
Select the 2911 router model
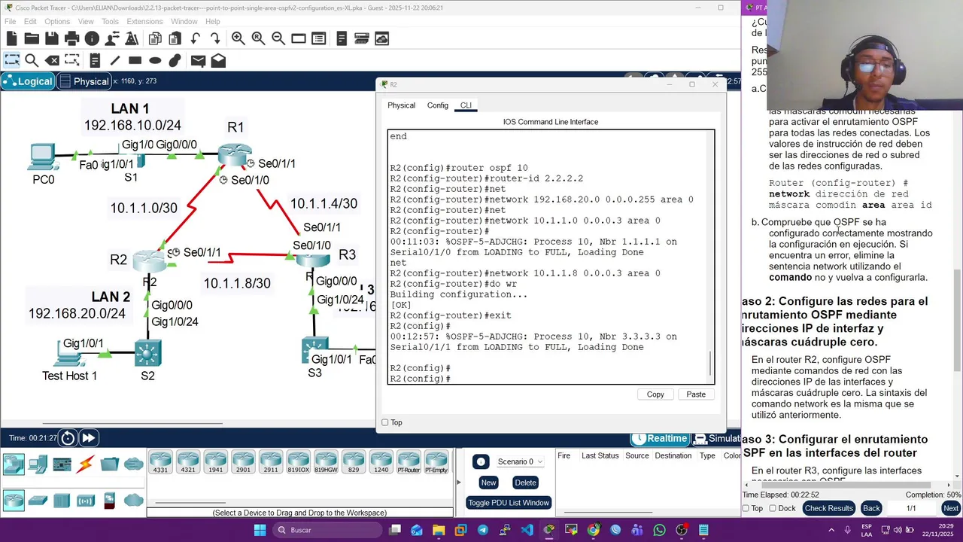click(x=271, y=462)
